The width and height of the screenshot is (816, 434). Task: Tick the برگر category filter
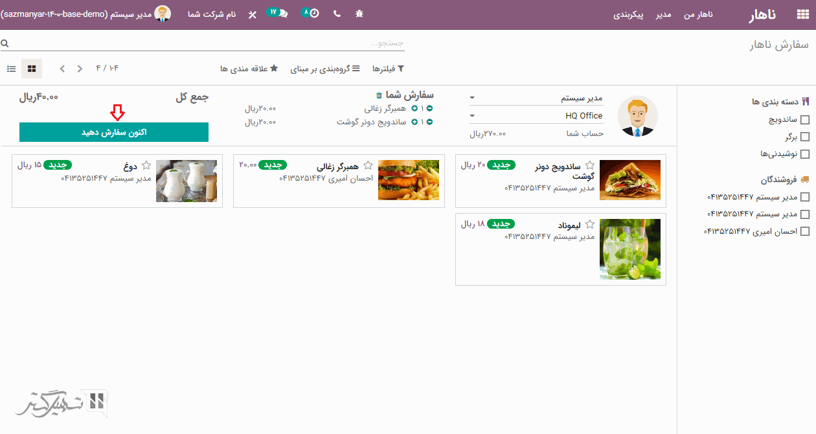point(805,137)
